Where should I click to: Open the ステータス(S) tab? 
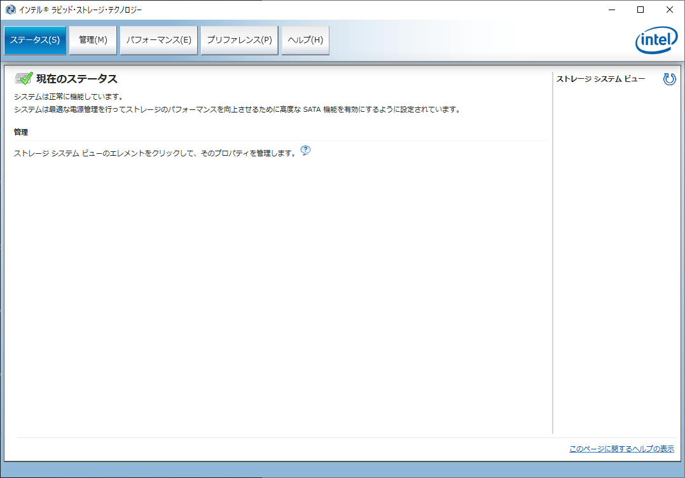(35, 40)
